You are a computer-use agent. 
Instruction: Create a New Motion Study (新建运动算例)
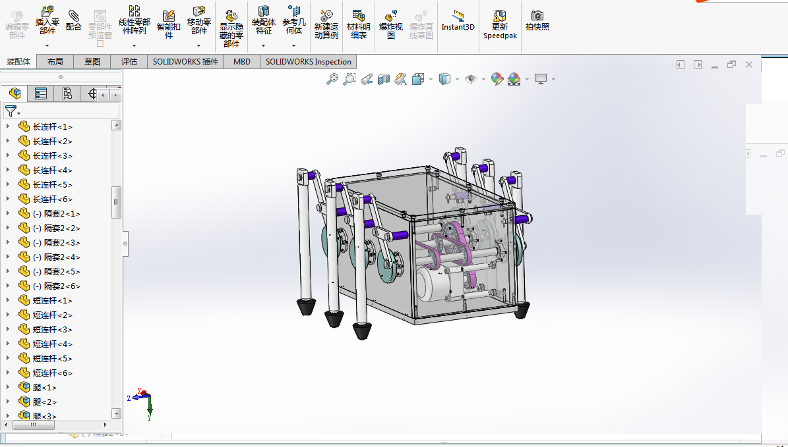326,22
